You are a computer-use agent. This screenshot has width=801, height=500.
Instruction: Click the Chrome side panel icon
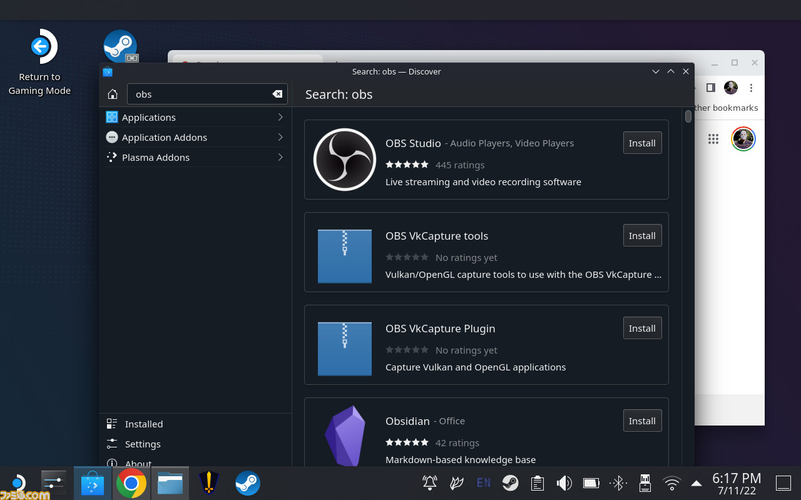point(710,88)
